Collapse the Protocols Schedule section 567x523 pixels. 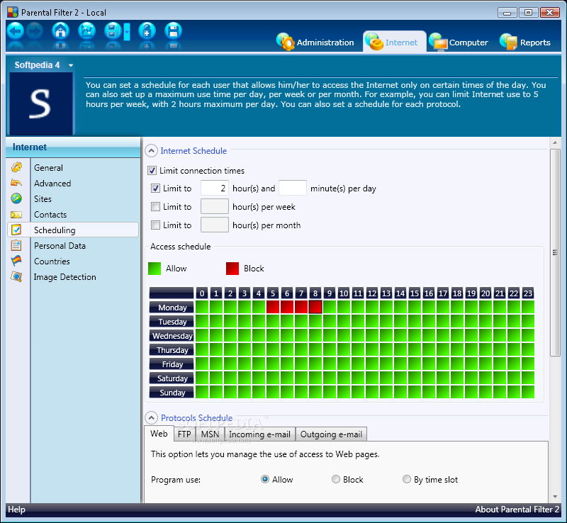pyautogui.click(x=151, y=417)
